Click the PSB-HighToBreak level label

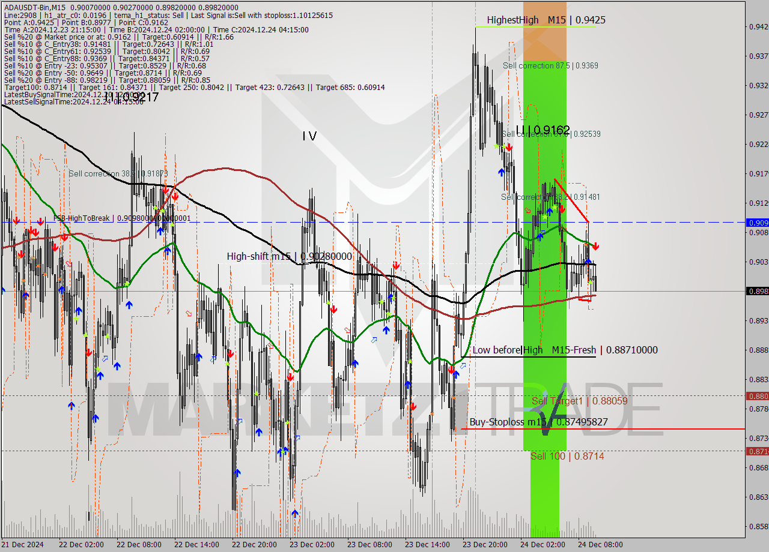tap(122, 218)
